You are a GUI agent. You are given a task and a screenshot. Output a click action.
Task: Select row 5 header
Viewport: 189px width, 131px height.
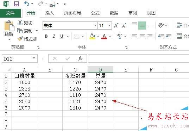point(6,101)
